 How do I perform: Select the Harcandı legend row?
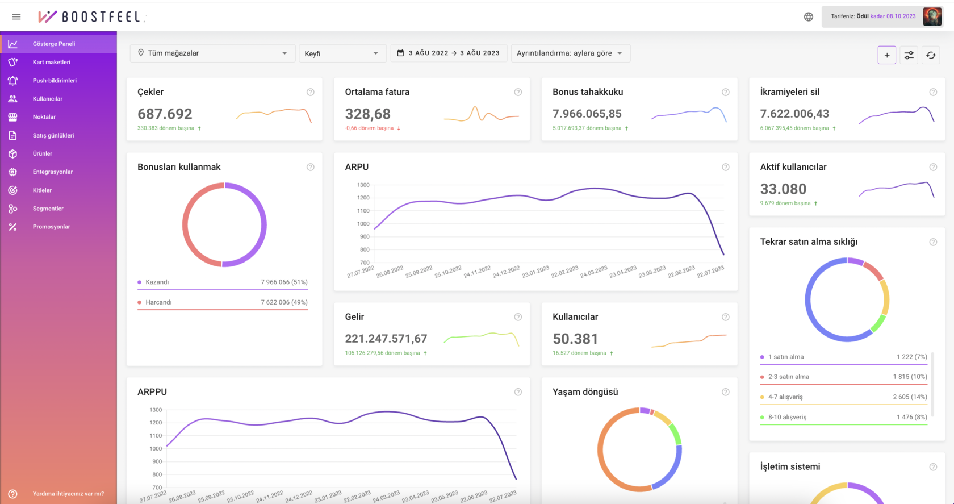223,302
